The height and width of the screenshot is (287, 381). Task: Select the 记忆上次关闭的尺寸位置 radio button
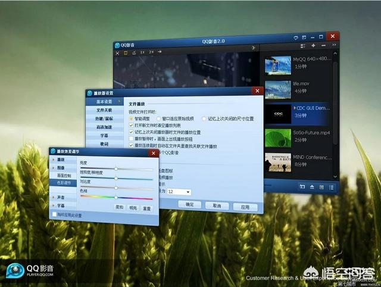(x=204, y=118)
